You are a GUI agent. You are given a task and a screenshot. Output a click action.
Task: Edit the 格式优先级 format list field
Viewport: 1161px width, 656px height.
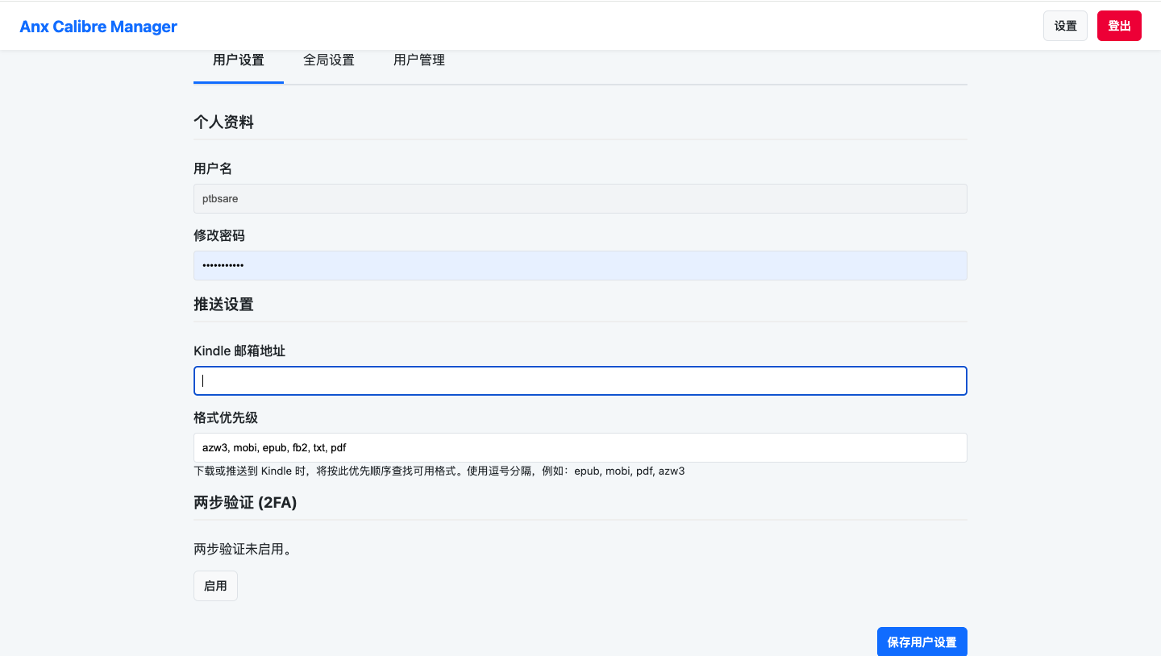tap(580, 447)
